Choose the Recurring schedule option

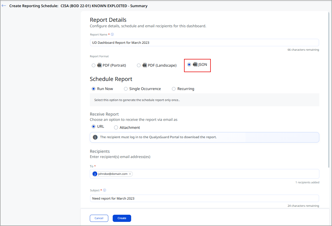coord(174,89)
